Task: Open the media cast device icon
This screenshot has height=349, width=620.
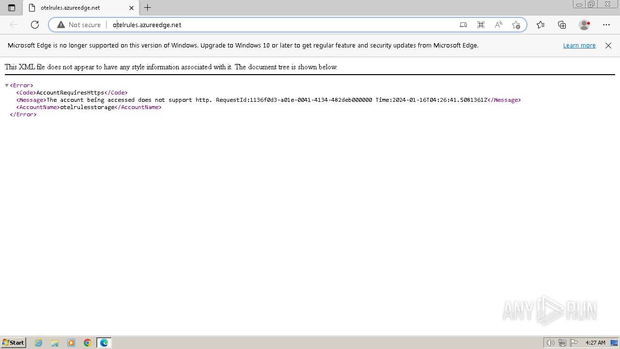Action: 464,25
